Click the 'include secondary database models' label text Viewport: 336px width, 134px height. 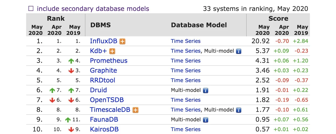93,9
